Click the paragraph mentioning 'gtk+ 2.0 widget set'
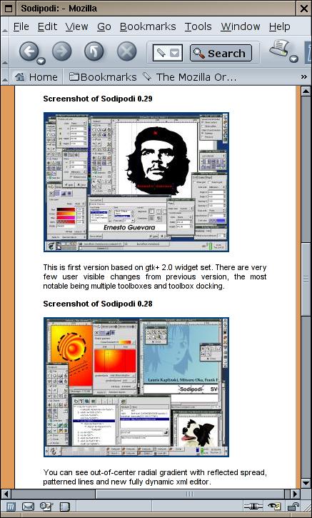The height and width of the screenshot is (518, 312). click(155, 277)
